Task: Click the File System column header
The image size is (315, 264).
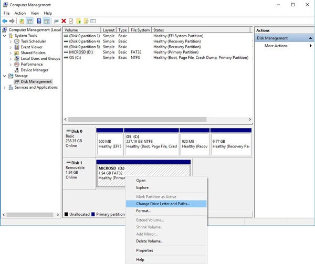Action: click(x=140, y=30)
